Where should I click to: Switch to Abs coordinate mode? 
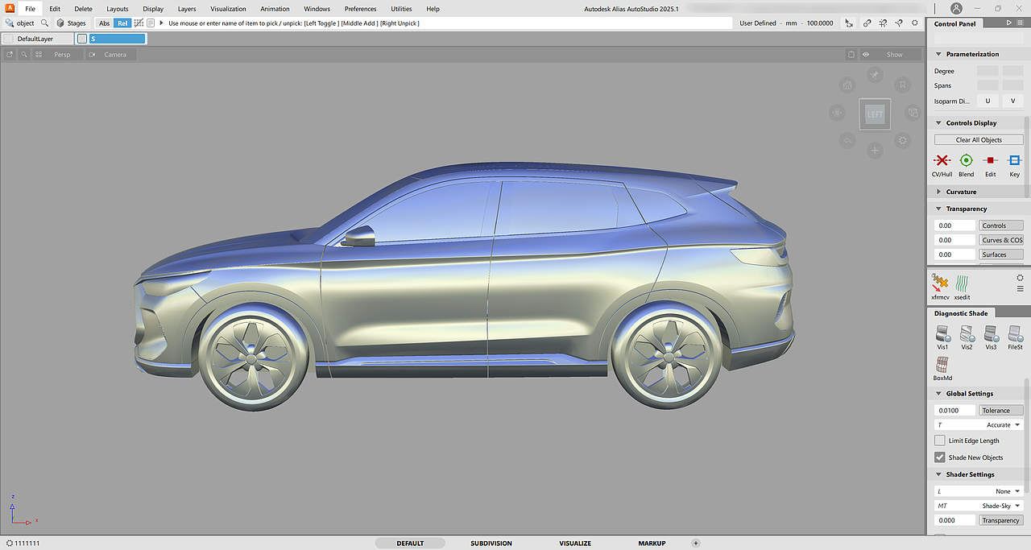104,23
